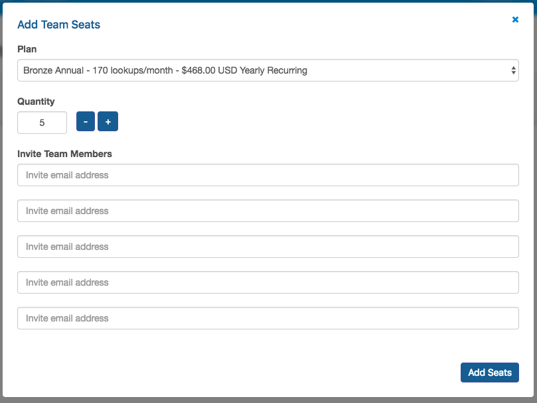Image resolution: width=537 pixels, height=403 pixels.
Task: Click the fifth Invite email address field
Action: 268,318
